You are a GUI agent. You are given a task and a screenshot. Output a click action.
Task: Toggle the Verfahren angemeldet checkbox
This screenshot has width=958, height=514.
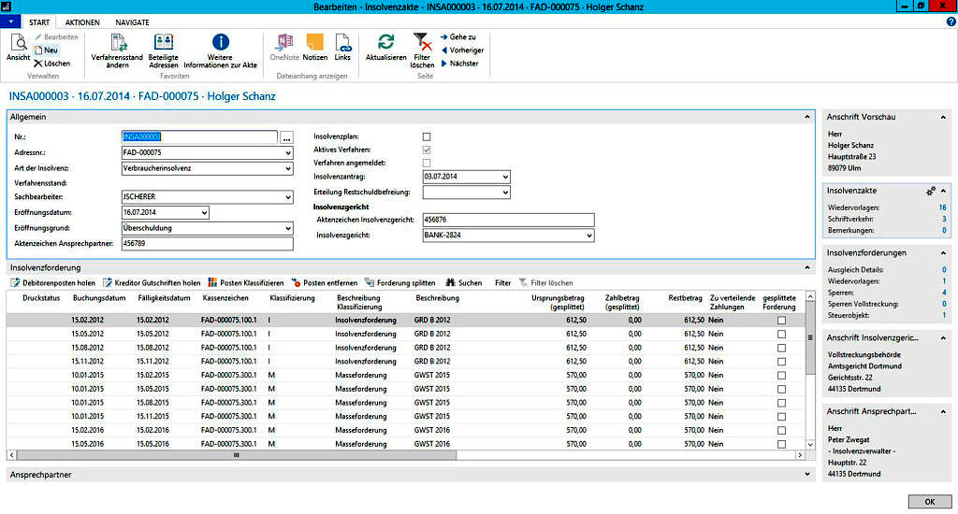coord(427,163)
